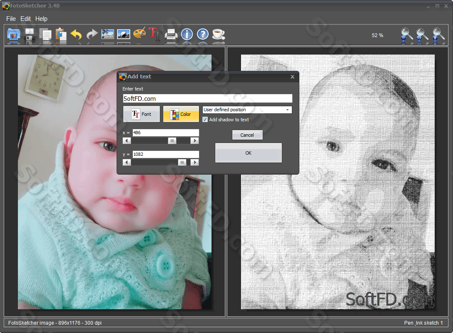Close the Add text dialog
This screenshot has width=453, height=333.
(292, 77)
